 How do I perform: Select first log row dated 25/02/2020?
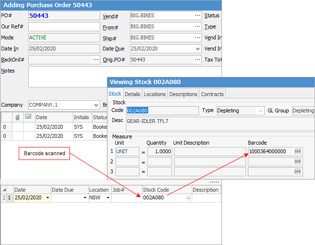tap(54, 127)
